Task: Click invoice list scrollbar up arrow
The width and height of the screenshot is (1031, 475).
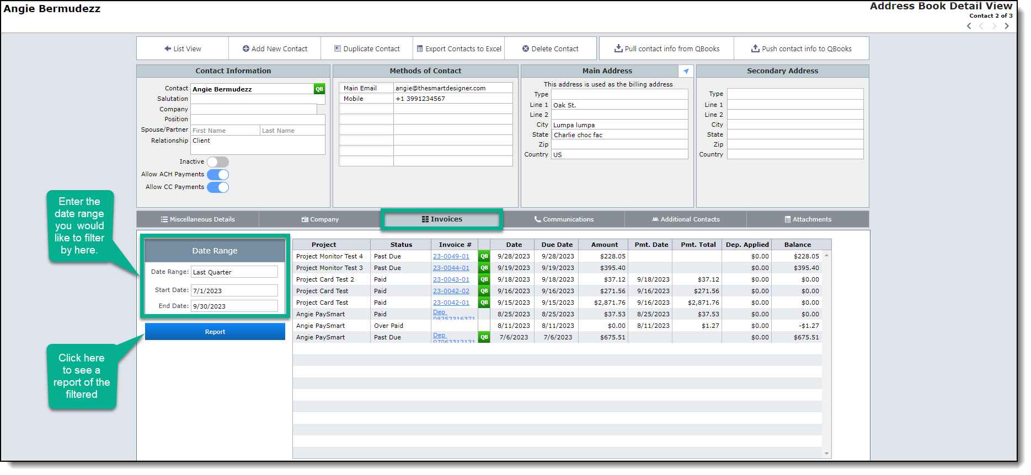Action: click(826, 256)
